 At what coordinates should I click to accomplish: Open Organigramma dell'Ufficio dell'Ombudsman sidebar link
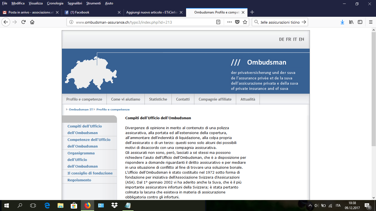83,160
